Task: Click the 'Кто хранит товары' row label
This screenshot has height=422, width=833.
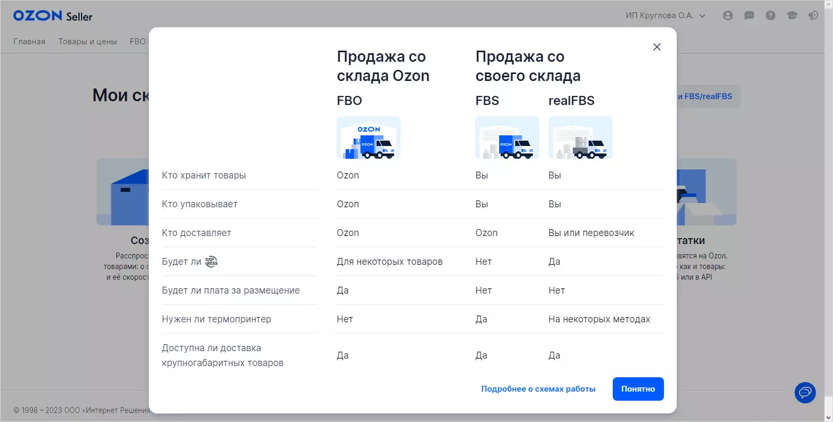Action: [204, 175]
